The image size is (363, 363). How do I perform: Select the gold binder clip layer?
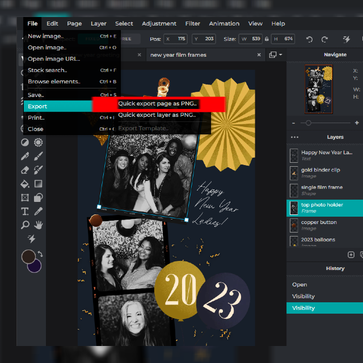[x=324, y=172]
